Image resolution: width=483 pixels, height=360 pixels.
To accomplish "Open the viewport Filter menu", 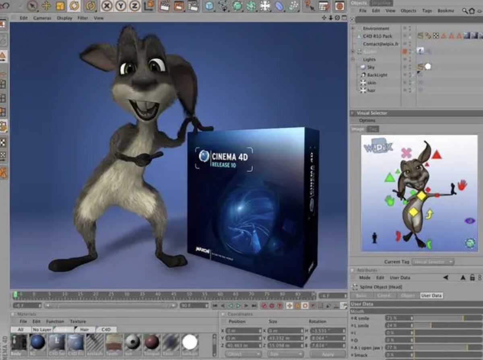I will [x=83, y=18].
